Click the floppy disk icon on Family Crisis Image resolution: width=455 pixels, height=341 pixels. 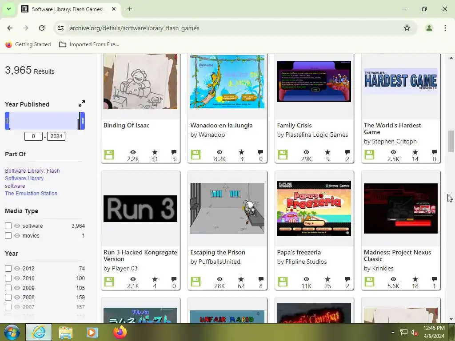pos(283,155)
